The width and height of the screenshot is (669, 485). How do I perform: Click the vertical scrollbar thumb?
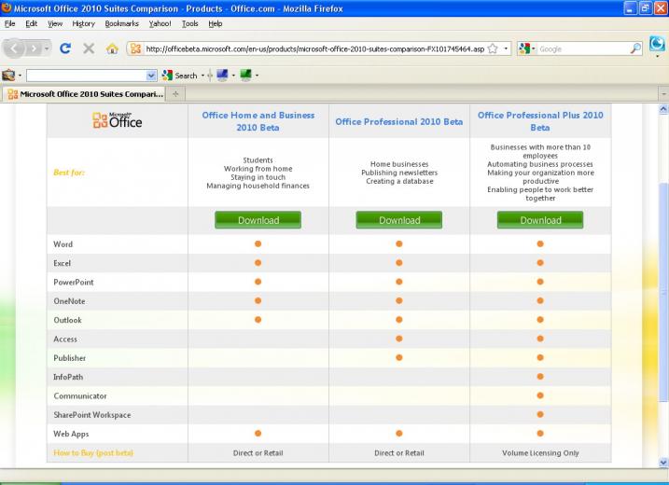tap(663, 292)
